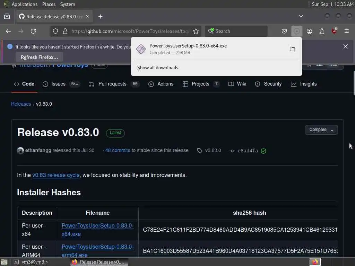The height and width of the screenshot is (266, 355).
Task: Click the page vertical scrollbar
Action: pyautogui.click(x=353, y=83)
